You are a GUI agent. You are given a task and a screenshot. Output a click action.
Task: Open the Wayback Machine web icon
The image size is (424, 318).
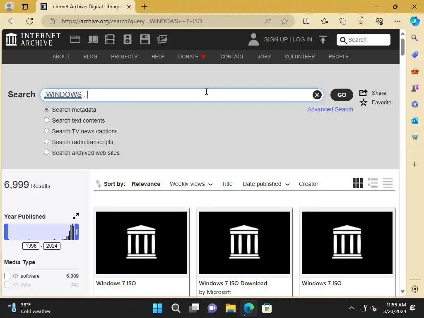(75, 39)
